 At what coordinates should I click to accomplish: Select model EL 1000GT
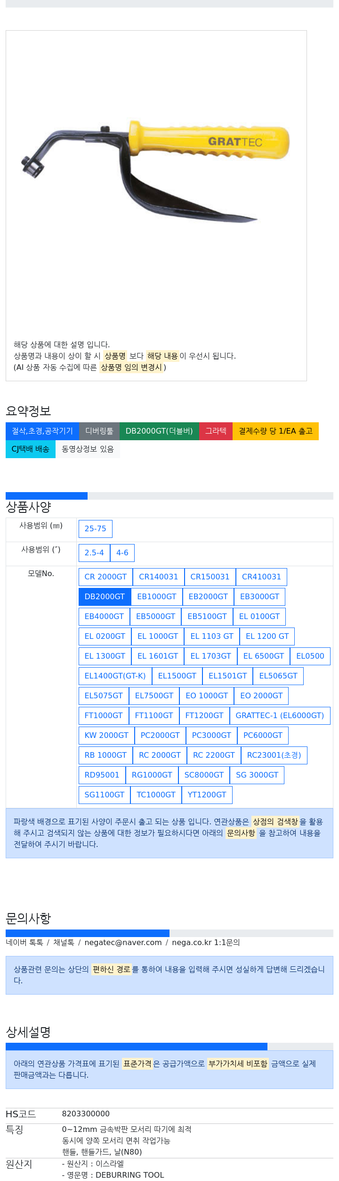coord(158,637)
